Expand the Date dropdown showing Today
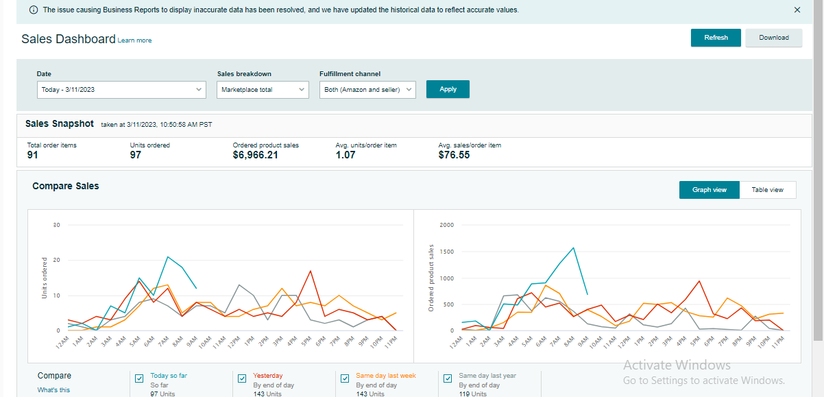Screen dimensions: 824x397 coord(121,90)
